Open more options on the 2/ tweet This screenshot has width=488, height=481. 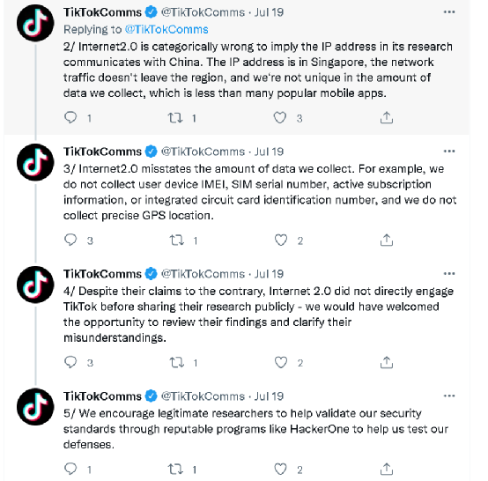tap(449, 11)
